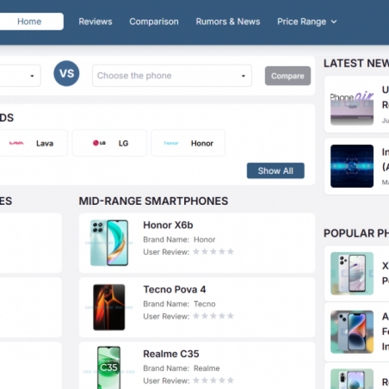Click the Price Range chevron arrow
This screenshot has width=389, height=389.
[x=334, y=22]
